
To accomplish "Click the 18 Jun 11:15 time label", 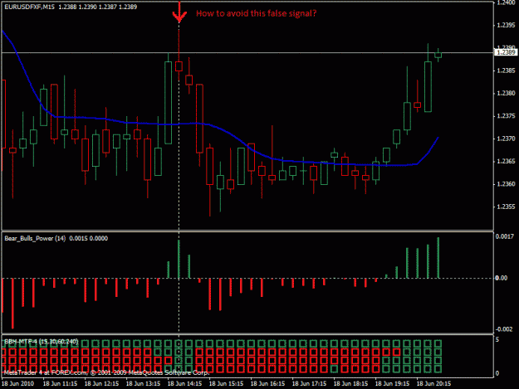I will pyautogui.click(x=60, y=384).
